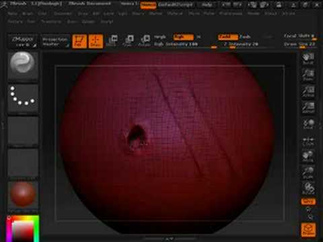
Task: Select the Move transform icon in top shelf
Action: coord(112,41)
